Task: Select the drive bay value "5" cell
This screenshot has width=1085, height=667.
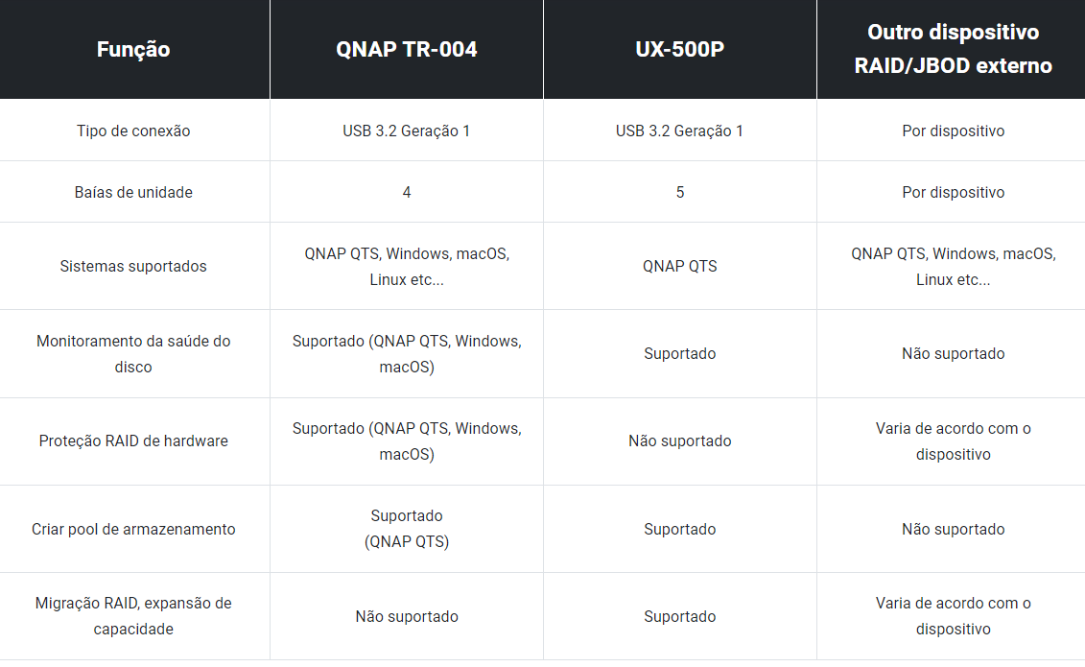Action: (679, 192)
